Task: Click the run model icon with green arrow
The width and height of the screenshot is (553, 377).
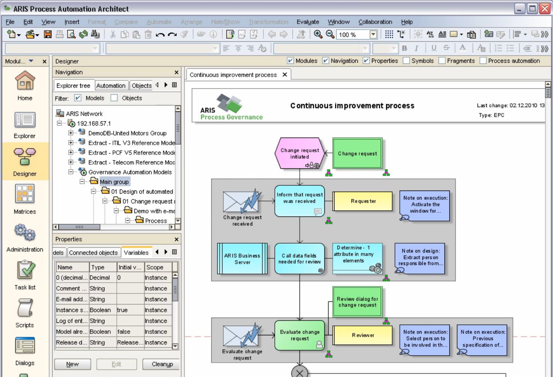Action: pyautogui.click(x=231, y=34)
